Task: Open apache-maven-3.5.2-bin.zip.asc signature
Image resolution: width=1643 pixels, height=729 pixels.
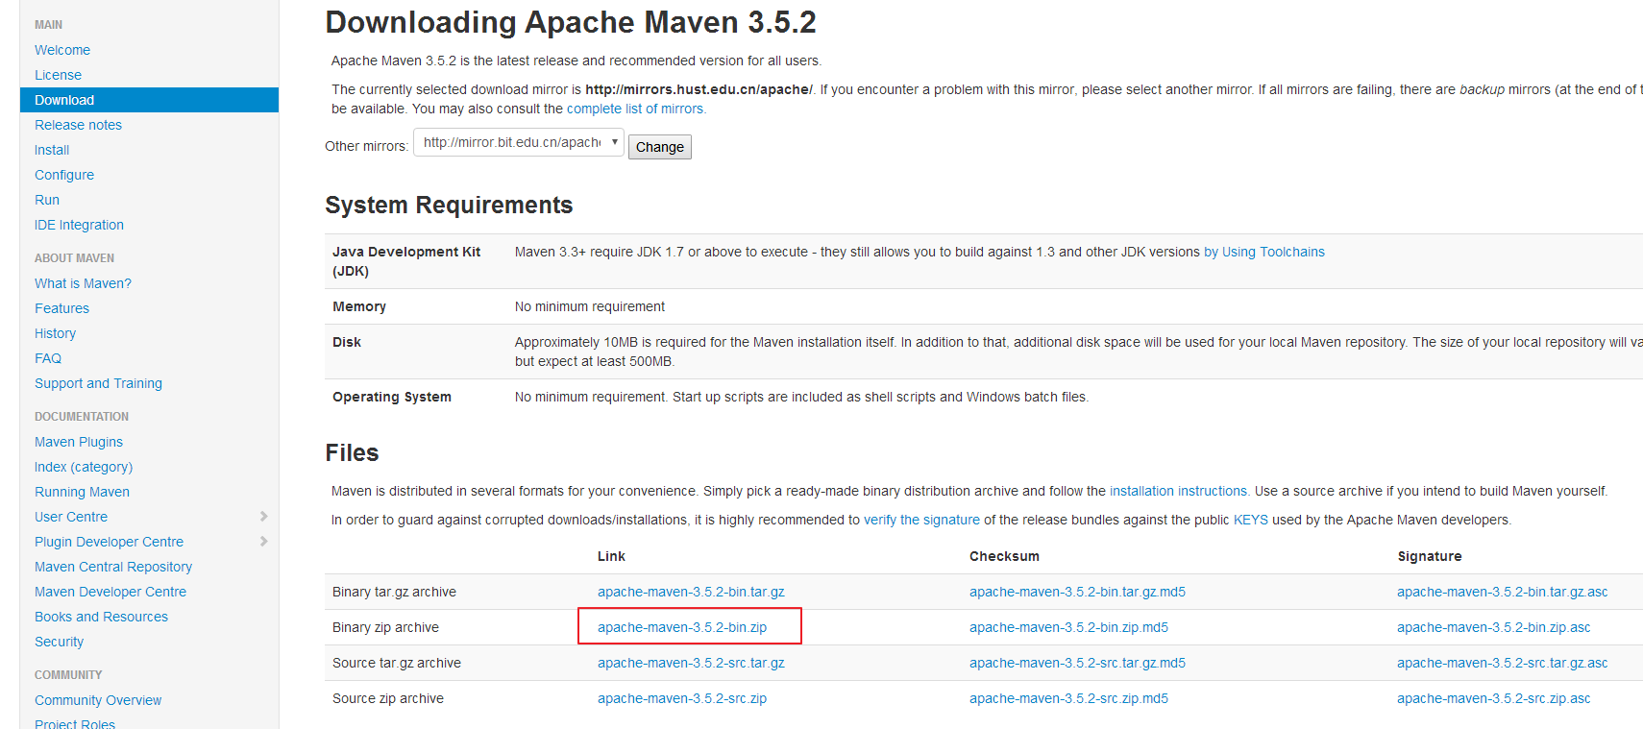Action: (1493, 627)
